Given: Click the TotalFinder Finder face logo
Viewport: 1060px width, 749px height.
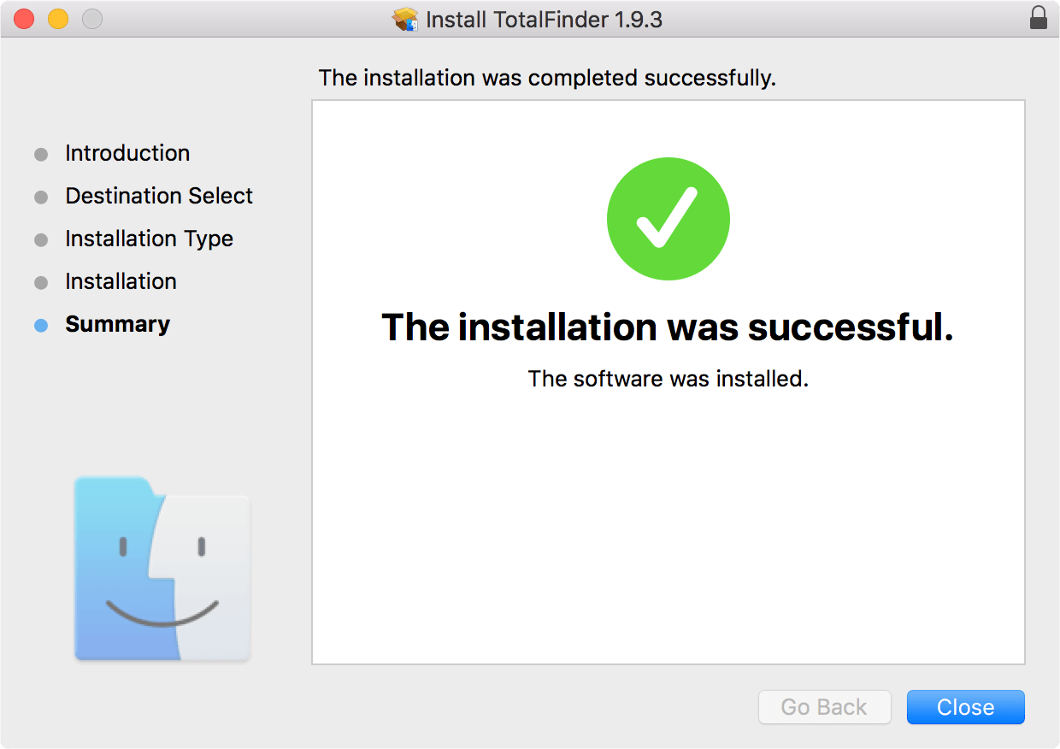Looking at the screenshot, I should coord(162,569).
